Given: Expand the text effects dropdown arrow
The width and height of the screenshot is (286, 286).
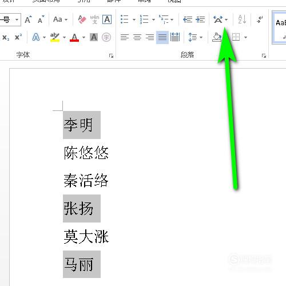Looking at the screenshot, I should (x=44, y=37).
